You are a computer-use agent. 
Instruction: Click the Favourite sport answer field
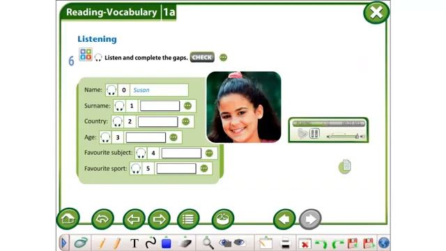click(x=176, y=169)
